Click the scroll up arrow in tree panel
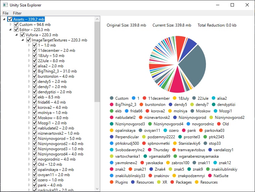The height and width of the screenshot is (192, 255). pyautogui.click(x=97, y=19)
